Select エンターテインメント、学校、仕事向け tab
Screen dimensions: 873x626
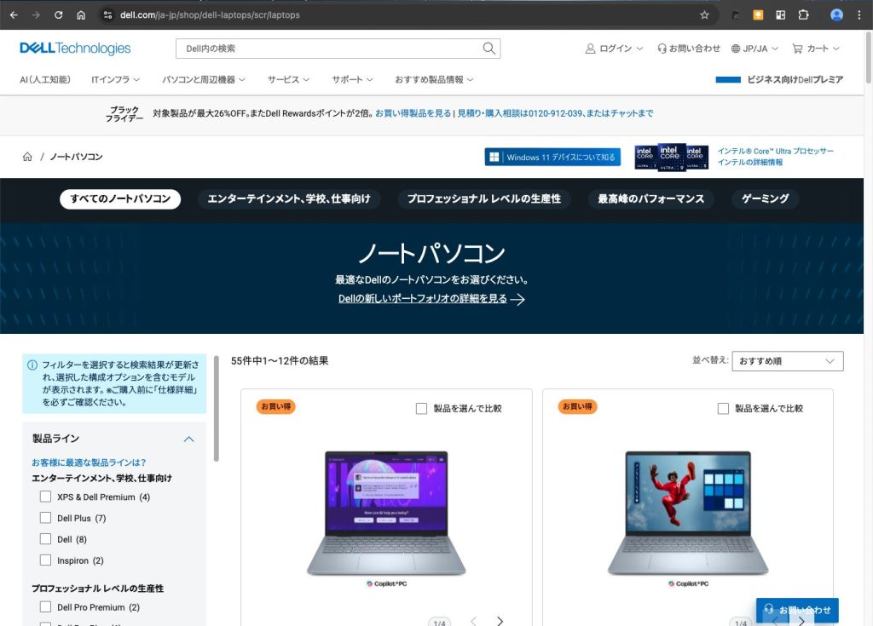289,198
